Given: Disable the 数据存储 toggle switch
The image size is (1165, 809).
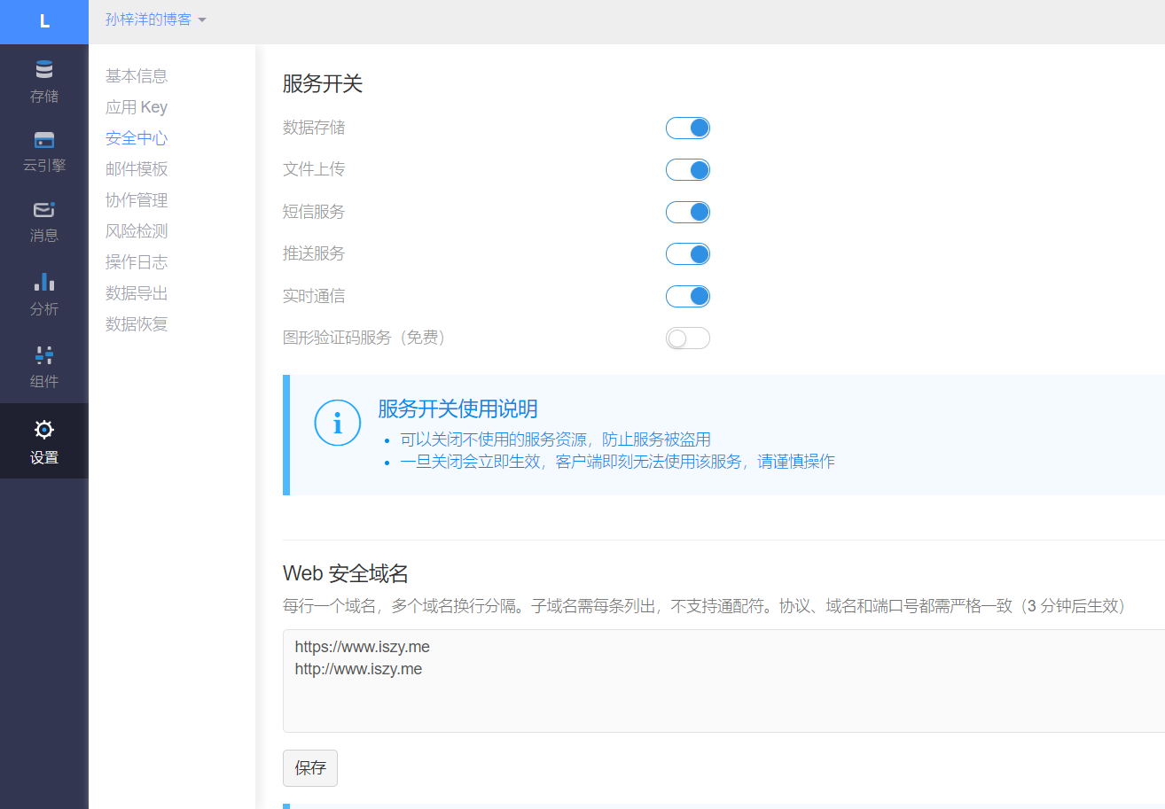Looking at the screenshot, I should click(688, 128).
